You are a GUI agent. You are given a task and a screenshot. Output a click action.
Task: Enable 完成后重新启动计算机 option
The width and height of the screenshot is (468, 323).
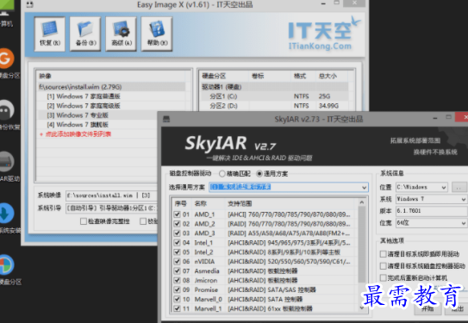(x=383, y=277)
